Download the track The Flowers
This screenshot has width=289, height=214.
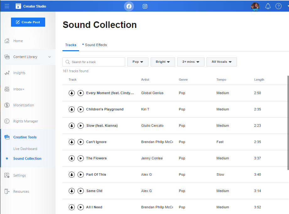(72, 158)
